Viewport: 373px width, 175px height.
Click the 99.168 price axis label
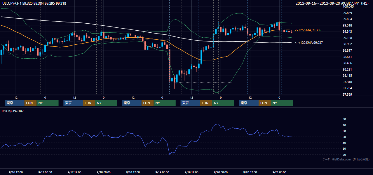point(347,38)
